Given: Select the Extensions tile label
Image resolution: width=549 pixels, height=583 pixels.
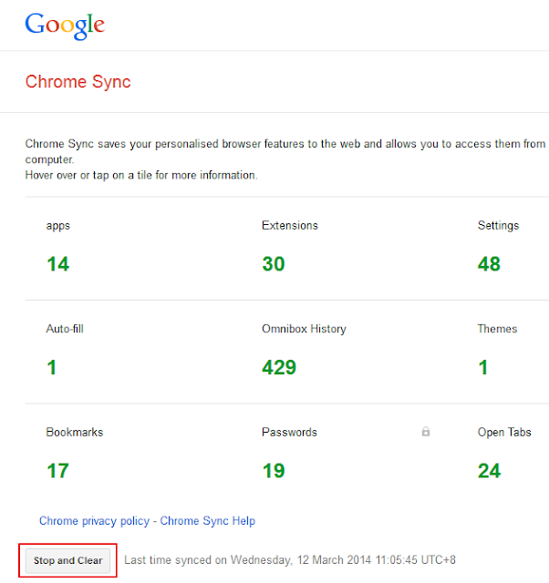Looking at the screenshot, I should [290, 225].
